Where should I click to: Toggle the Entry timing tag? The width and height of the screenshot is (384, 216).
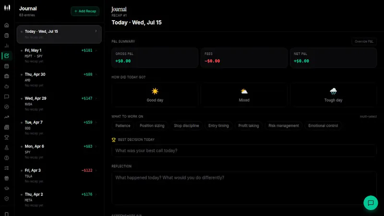[x=218, y=126]
